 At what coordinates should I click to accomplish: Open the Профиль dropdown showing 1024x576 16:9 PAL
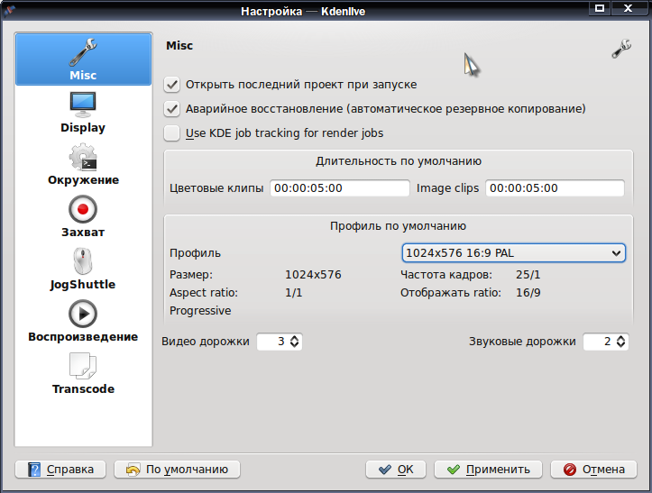click(513, 253)
